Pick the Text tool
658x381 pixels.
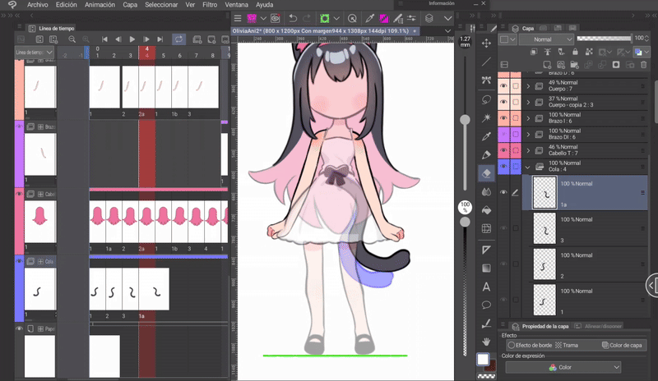tap(486, 287)
